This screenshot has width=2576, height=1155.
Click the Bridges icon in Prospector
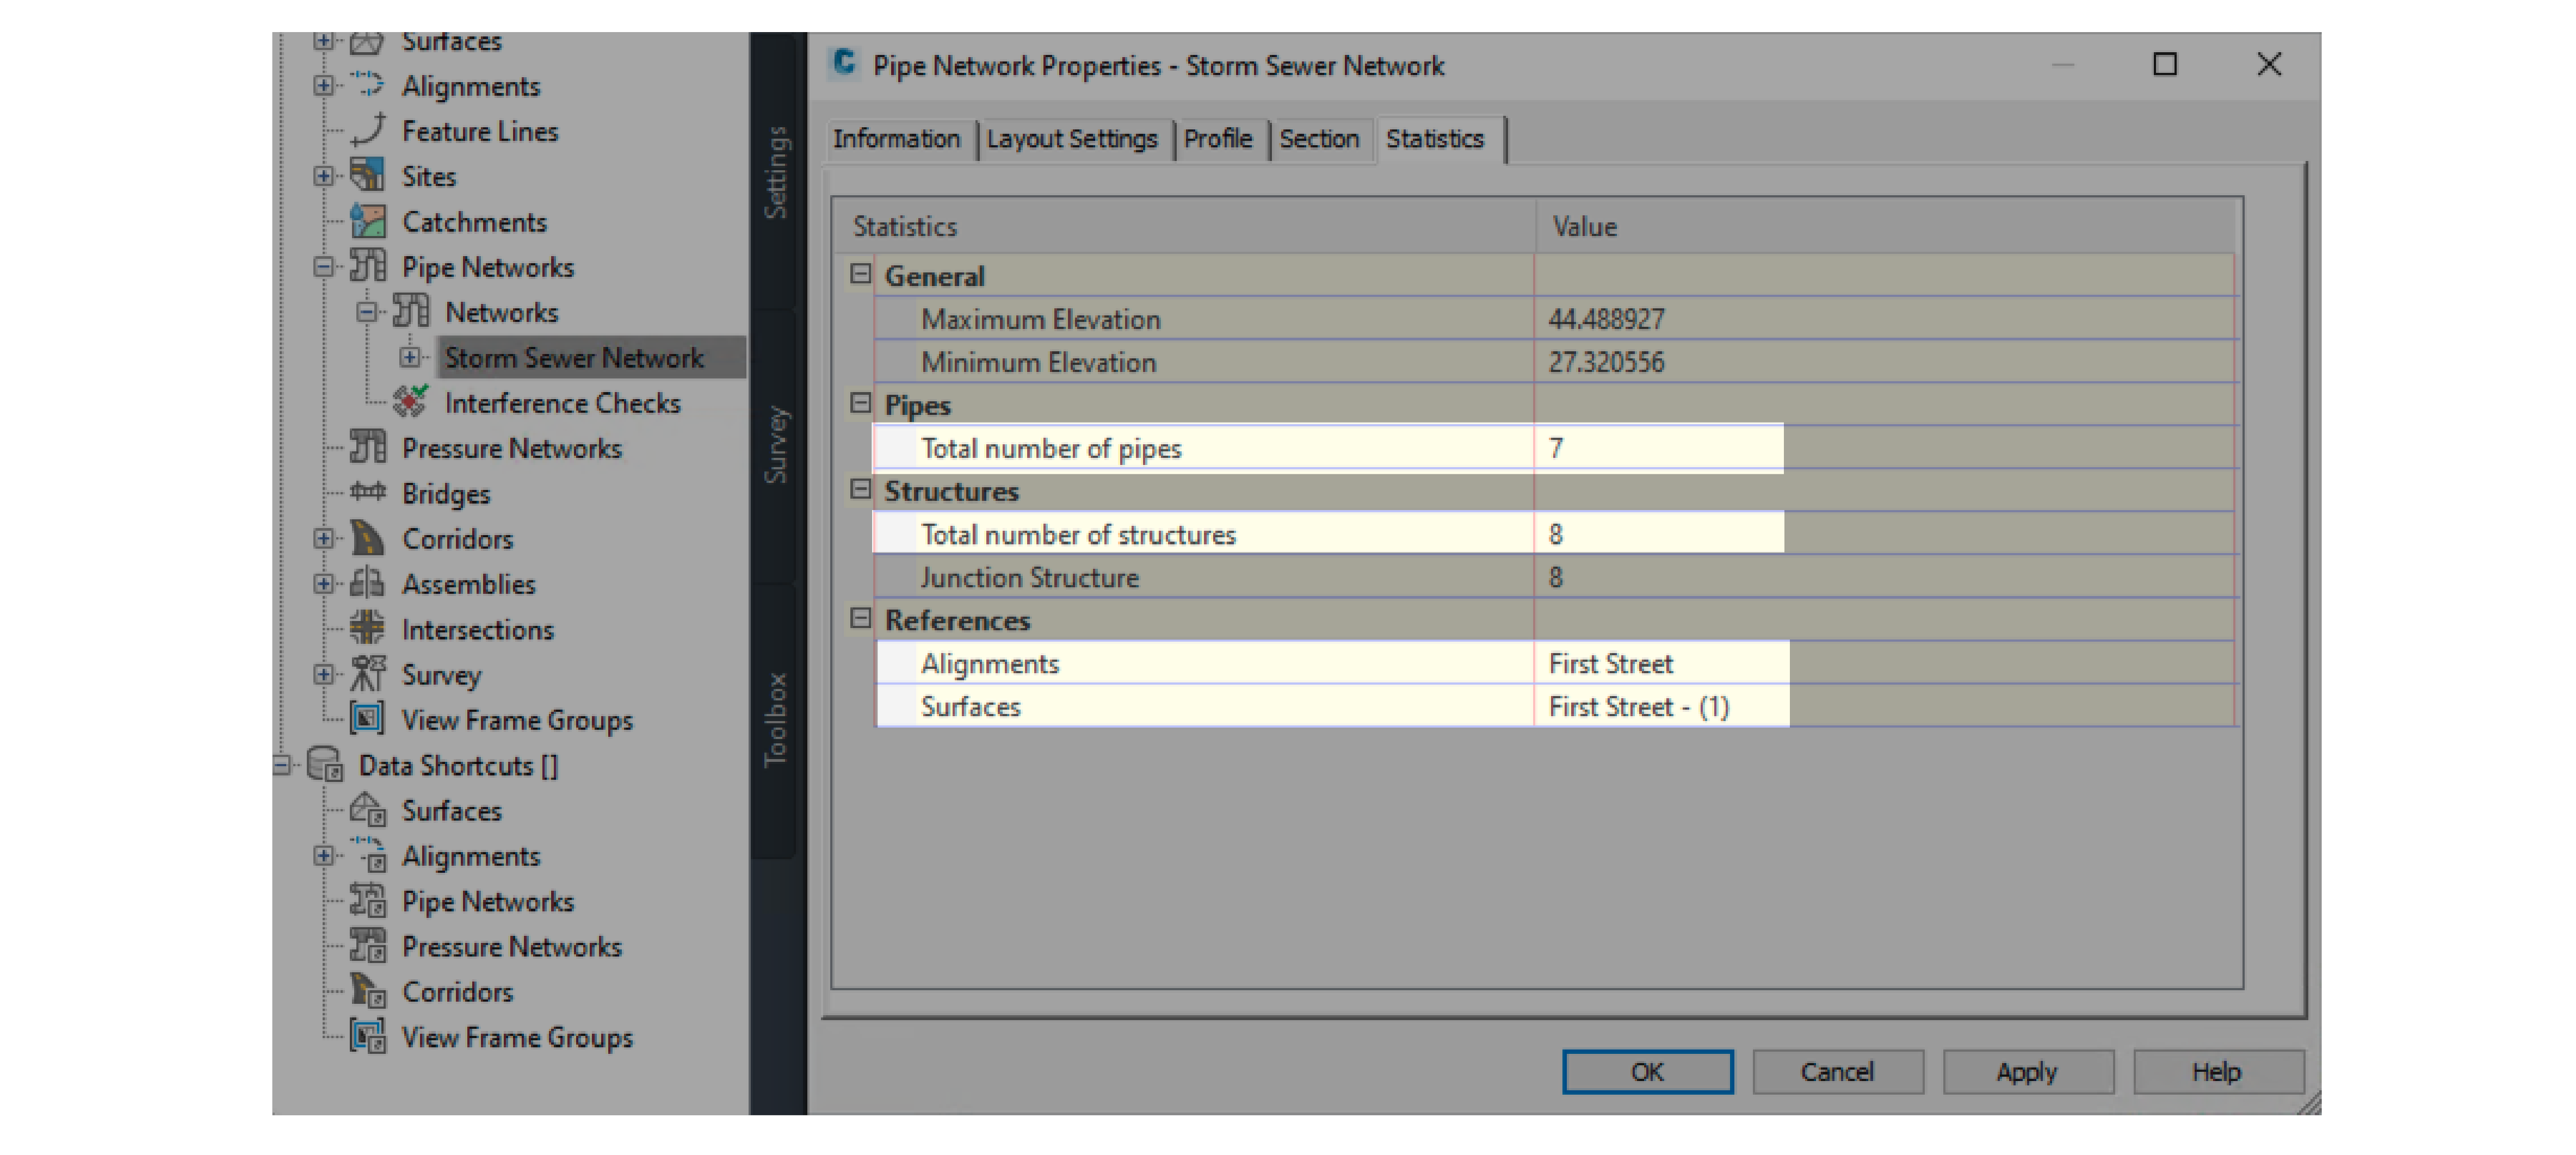(x=367, y=493)
